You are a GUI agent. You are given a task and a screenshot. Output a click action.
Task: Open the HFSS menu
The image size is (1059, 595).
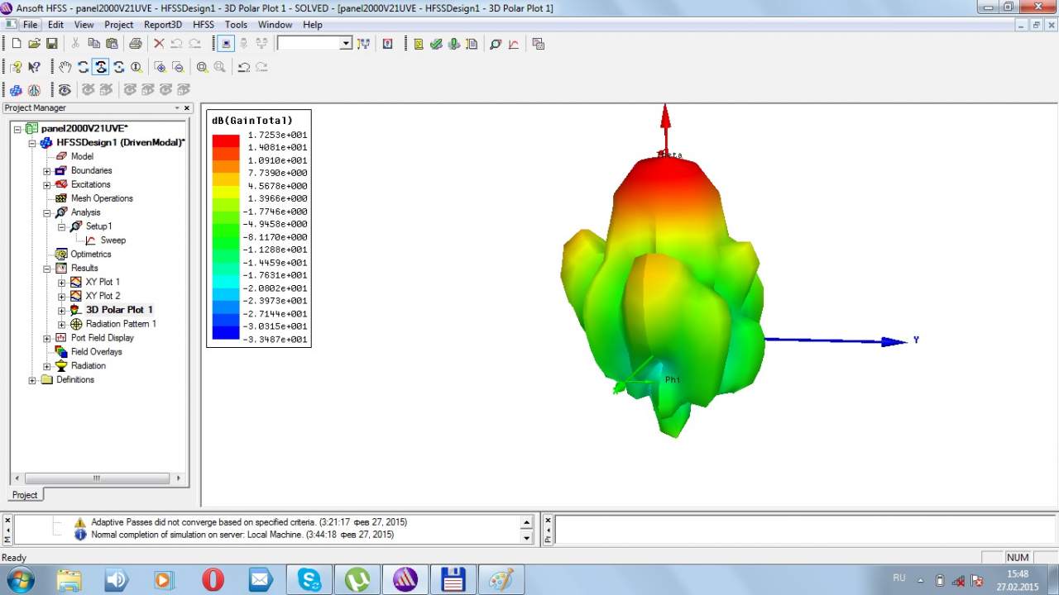point(203,25)
